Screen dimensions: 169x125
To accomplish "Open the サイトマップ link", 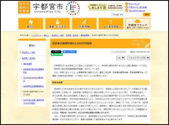I will (134, 4).
